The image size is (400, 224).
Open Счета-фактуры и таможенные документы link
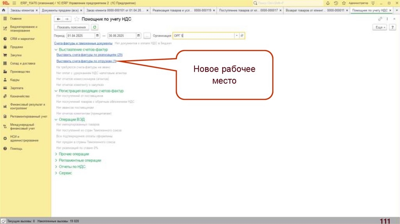coord(83,43)
